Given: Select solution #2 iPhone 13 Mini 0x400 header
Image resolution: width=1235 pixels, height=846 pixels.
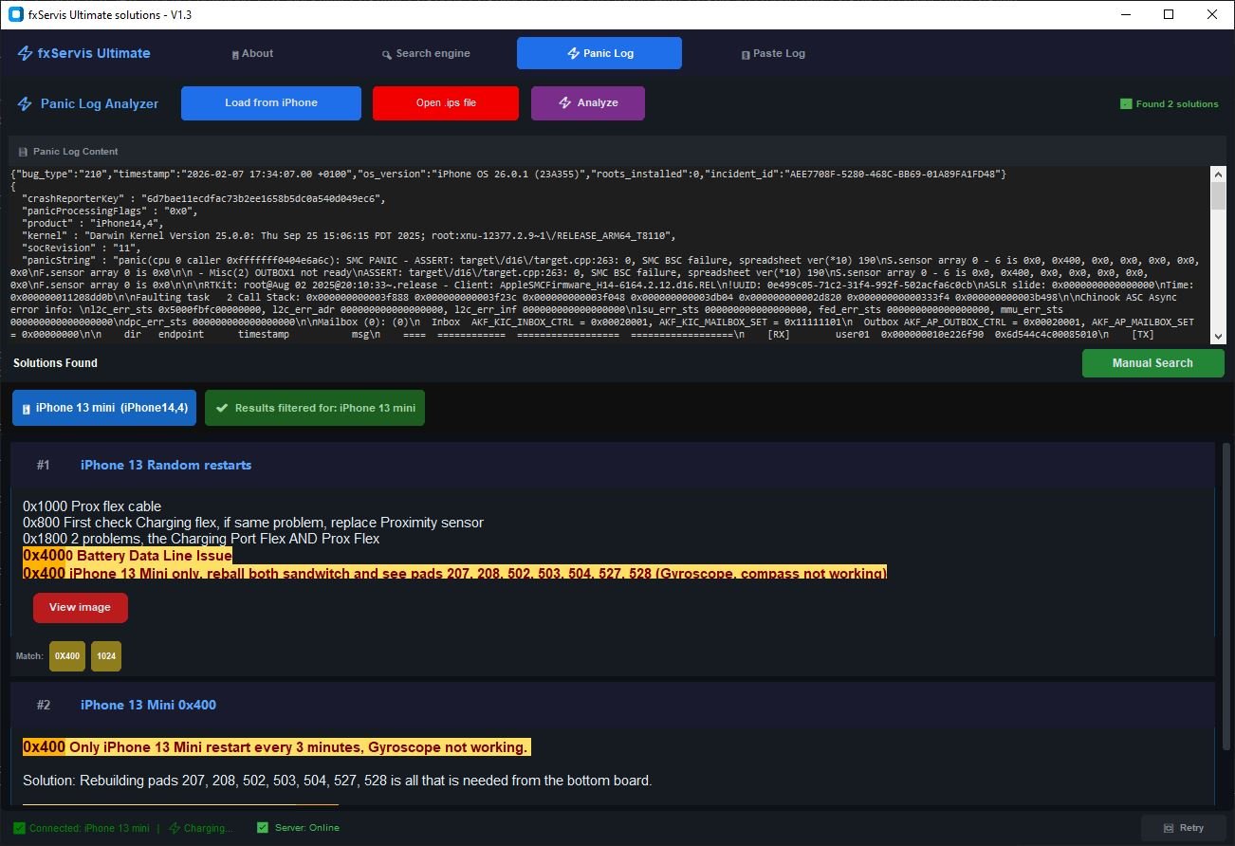Looking at the screenshot, I should [x=613, y=705].
